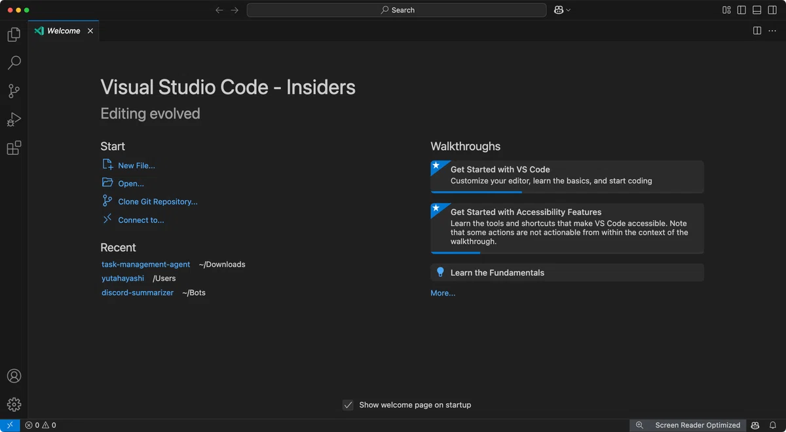Click the Open... link
This screenshot has width=786, height=432.
(131, 184)
